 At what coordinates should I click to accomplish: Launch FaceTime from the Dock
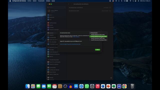point(49,86)
